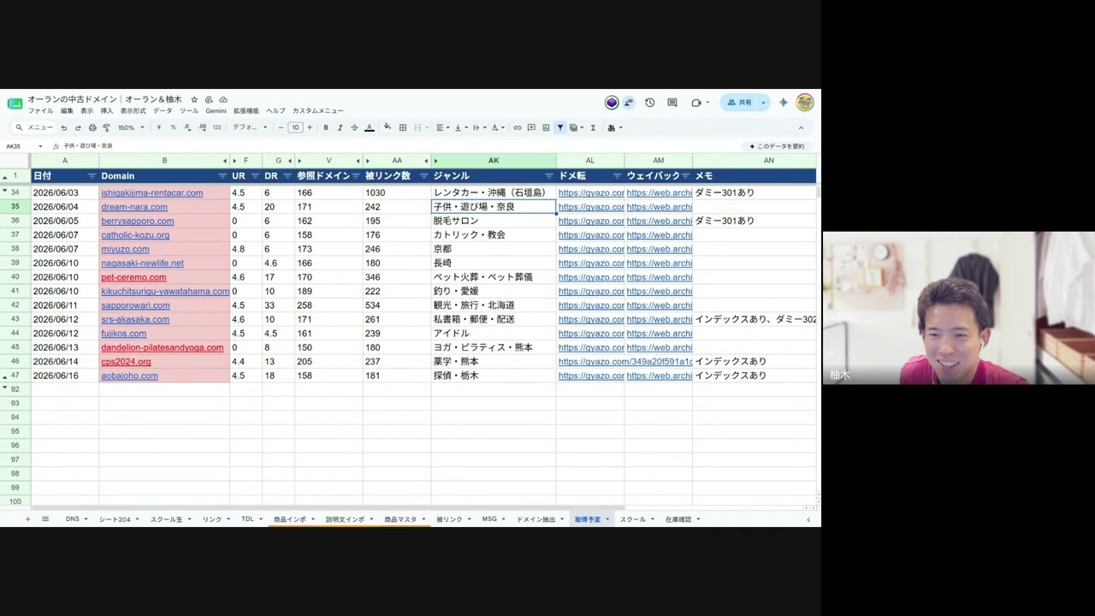Open the fill color picker
This screenshot has height=616, width=1095.
[x=388, y=127]
